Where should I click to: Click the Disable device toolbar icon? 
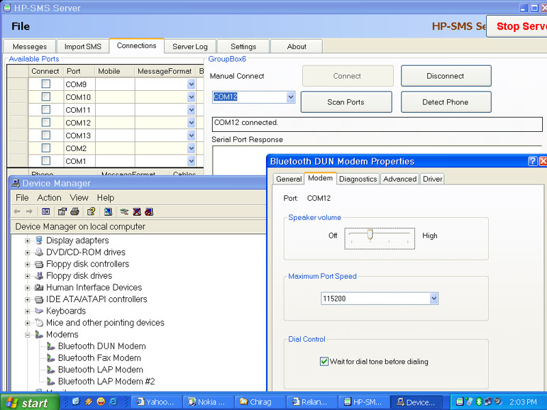(149, 212)
